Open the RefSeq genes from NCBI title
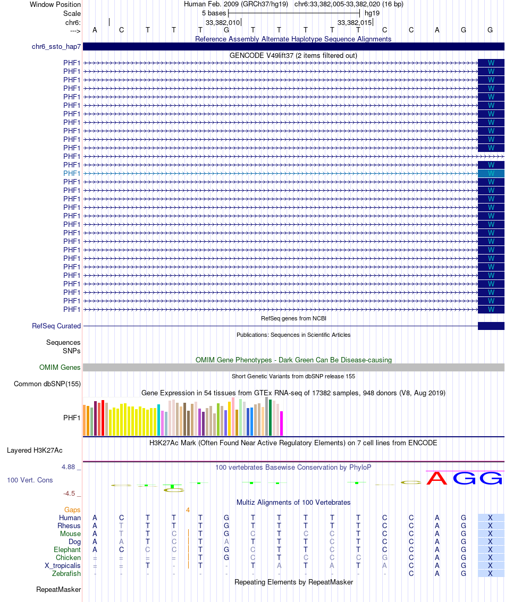 tap(293, 318)
